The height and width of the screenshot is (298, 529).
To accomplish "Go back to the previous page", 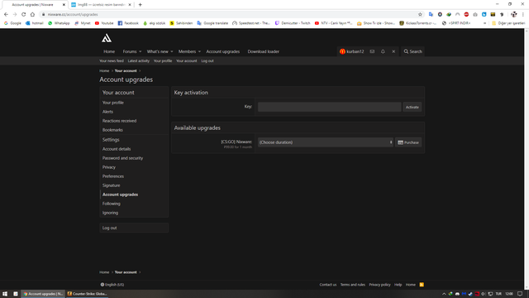I will tap(6, 15).
